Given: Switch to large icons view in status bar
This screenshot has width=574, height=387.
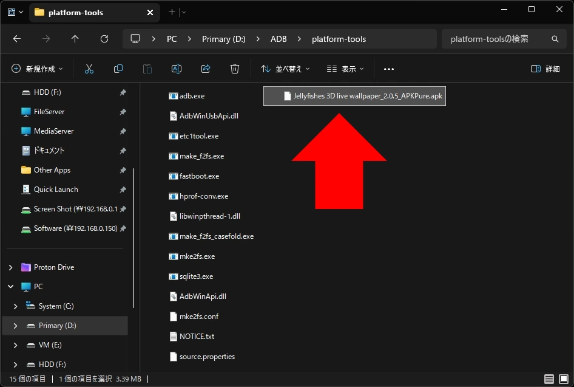Looking at the screenshot, I should click(x=564, y=379).
